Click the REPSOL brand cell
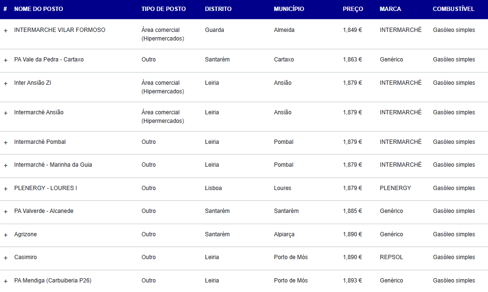The width and height of the screenshot is (488, 292). pyautogui.click(x=391, y=257)
